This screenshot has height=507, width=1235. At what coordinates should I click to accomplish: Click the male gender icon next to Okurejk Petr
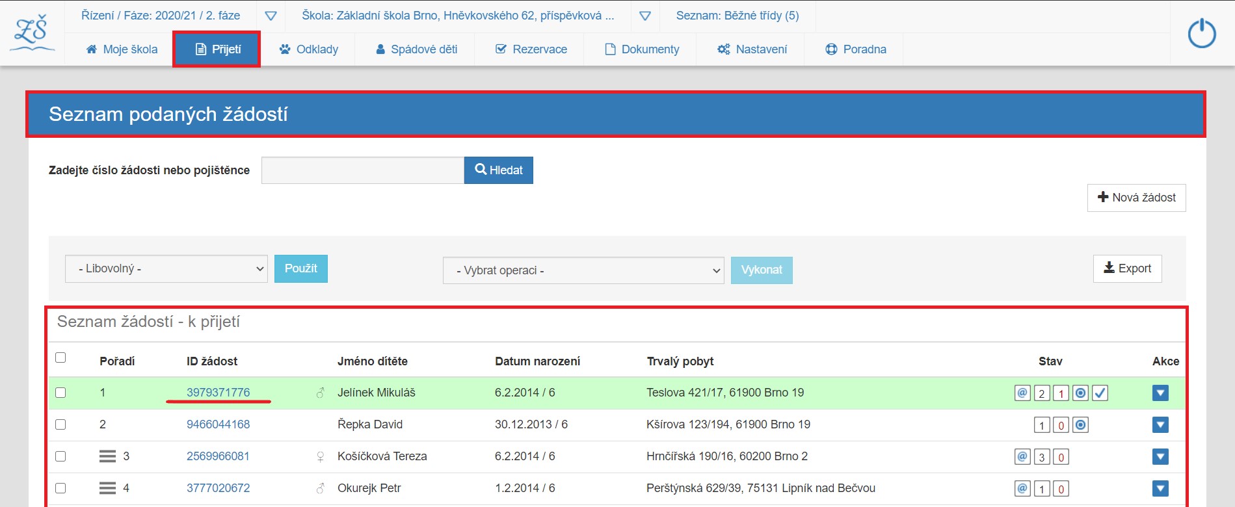click(320, 488)
